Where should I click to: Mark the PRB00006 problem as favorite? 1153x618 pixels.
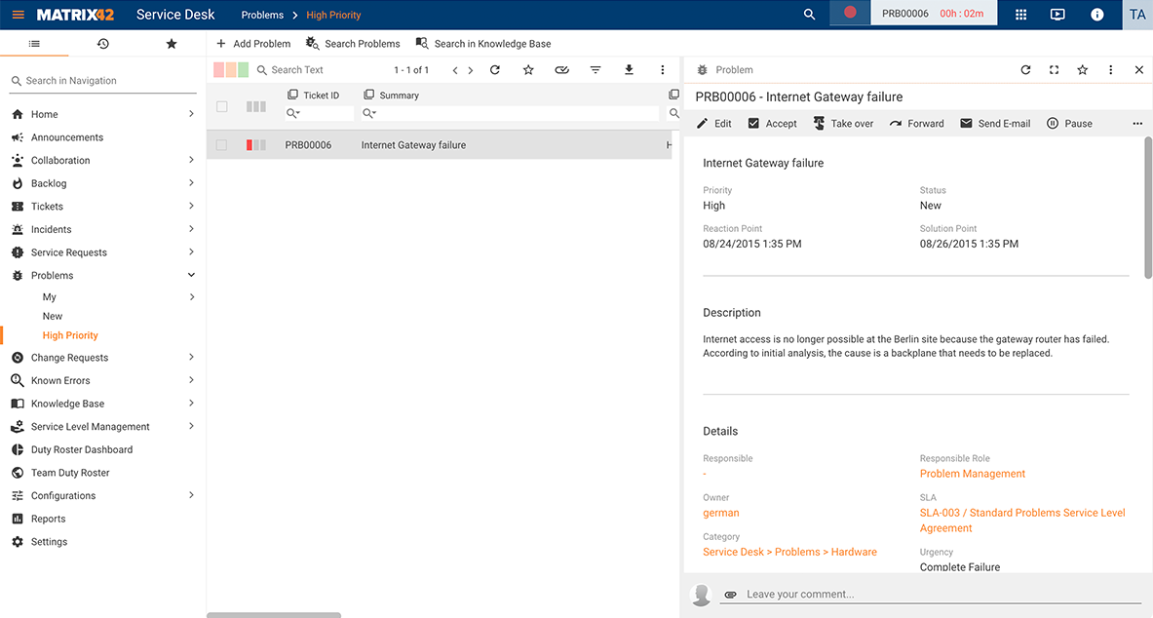[1082, 69]
